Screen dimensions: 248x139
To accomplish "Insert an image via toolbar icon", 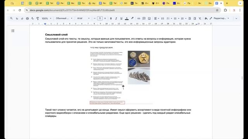I will [x=149, y=19].
